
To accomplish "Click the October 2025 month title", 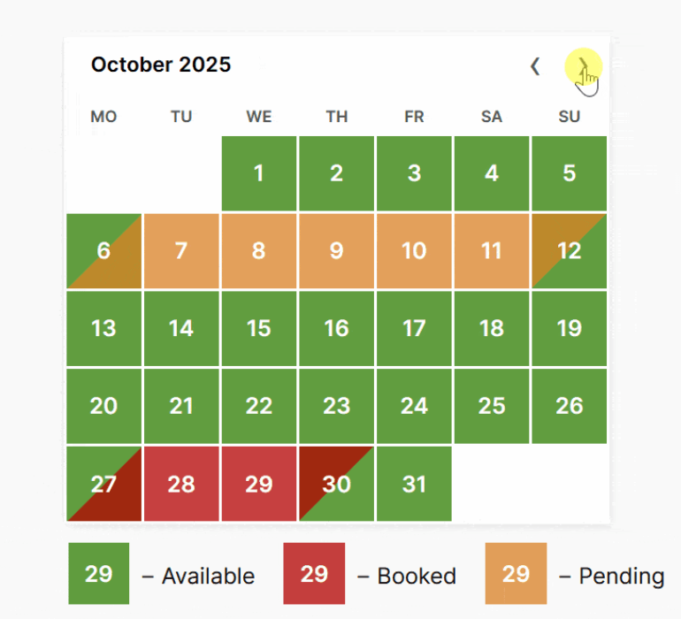I will point(161,65).
